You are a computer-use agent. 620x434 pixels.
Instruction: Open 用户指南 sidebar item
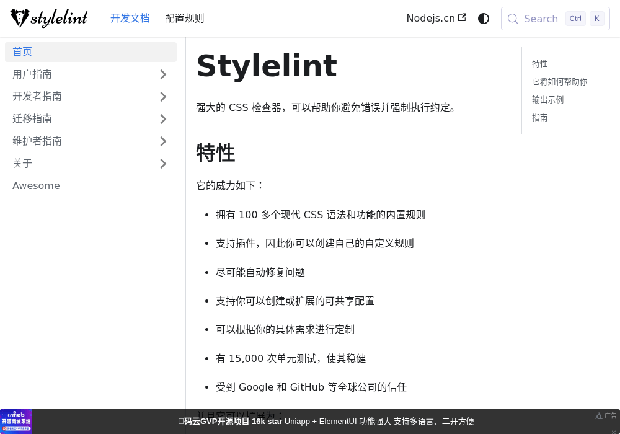(32, 74)
